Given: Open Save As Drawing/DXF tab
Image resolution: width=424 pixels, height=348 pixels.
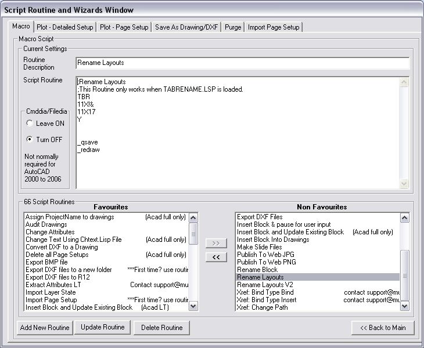Looking at the screenshot, I should tap(186, 27).
